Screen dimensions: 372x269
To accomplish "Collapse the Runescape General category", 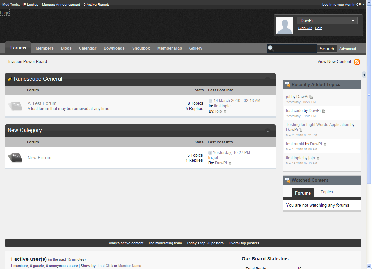I will click(x=267, y=80).
